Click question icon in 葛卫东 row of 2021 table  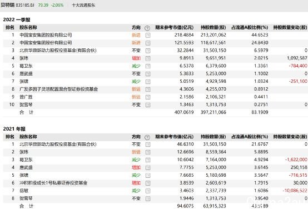pos(148,160)
